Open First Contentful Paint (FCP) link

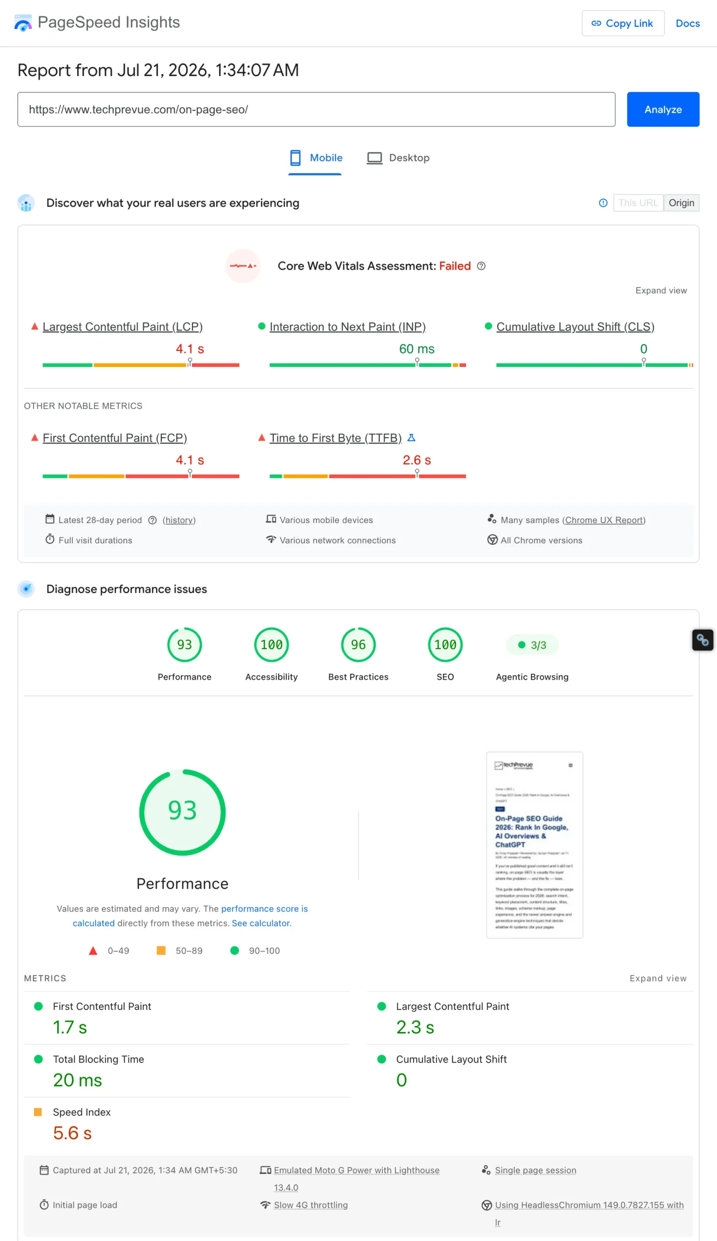click(115, 438)
